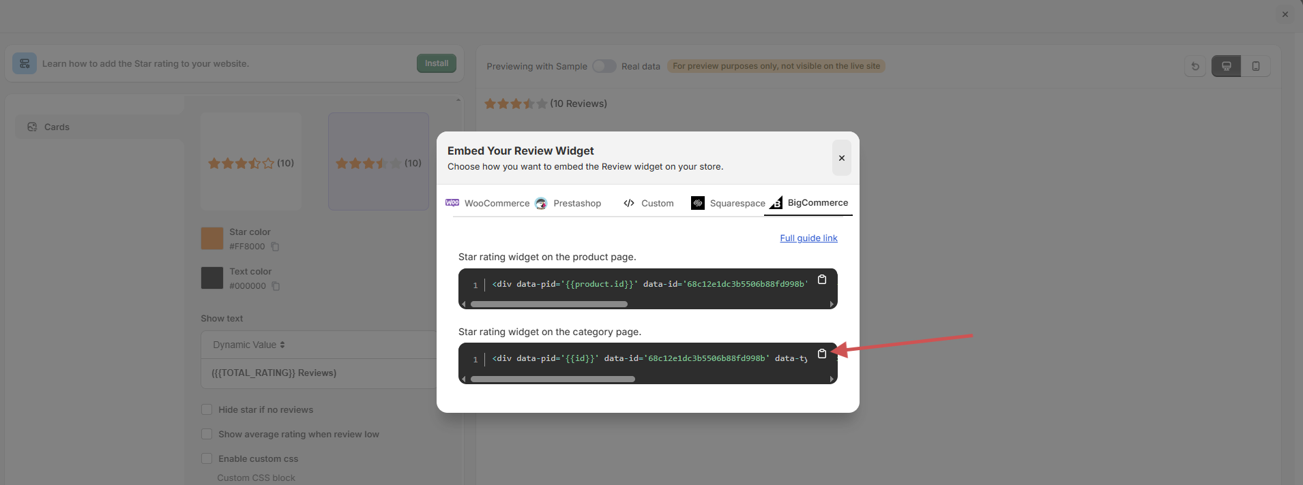Pick the orange Star color swatch

(x=212, y=238)
